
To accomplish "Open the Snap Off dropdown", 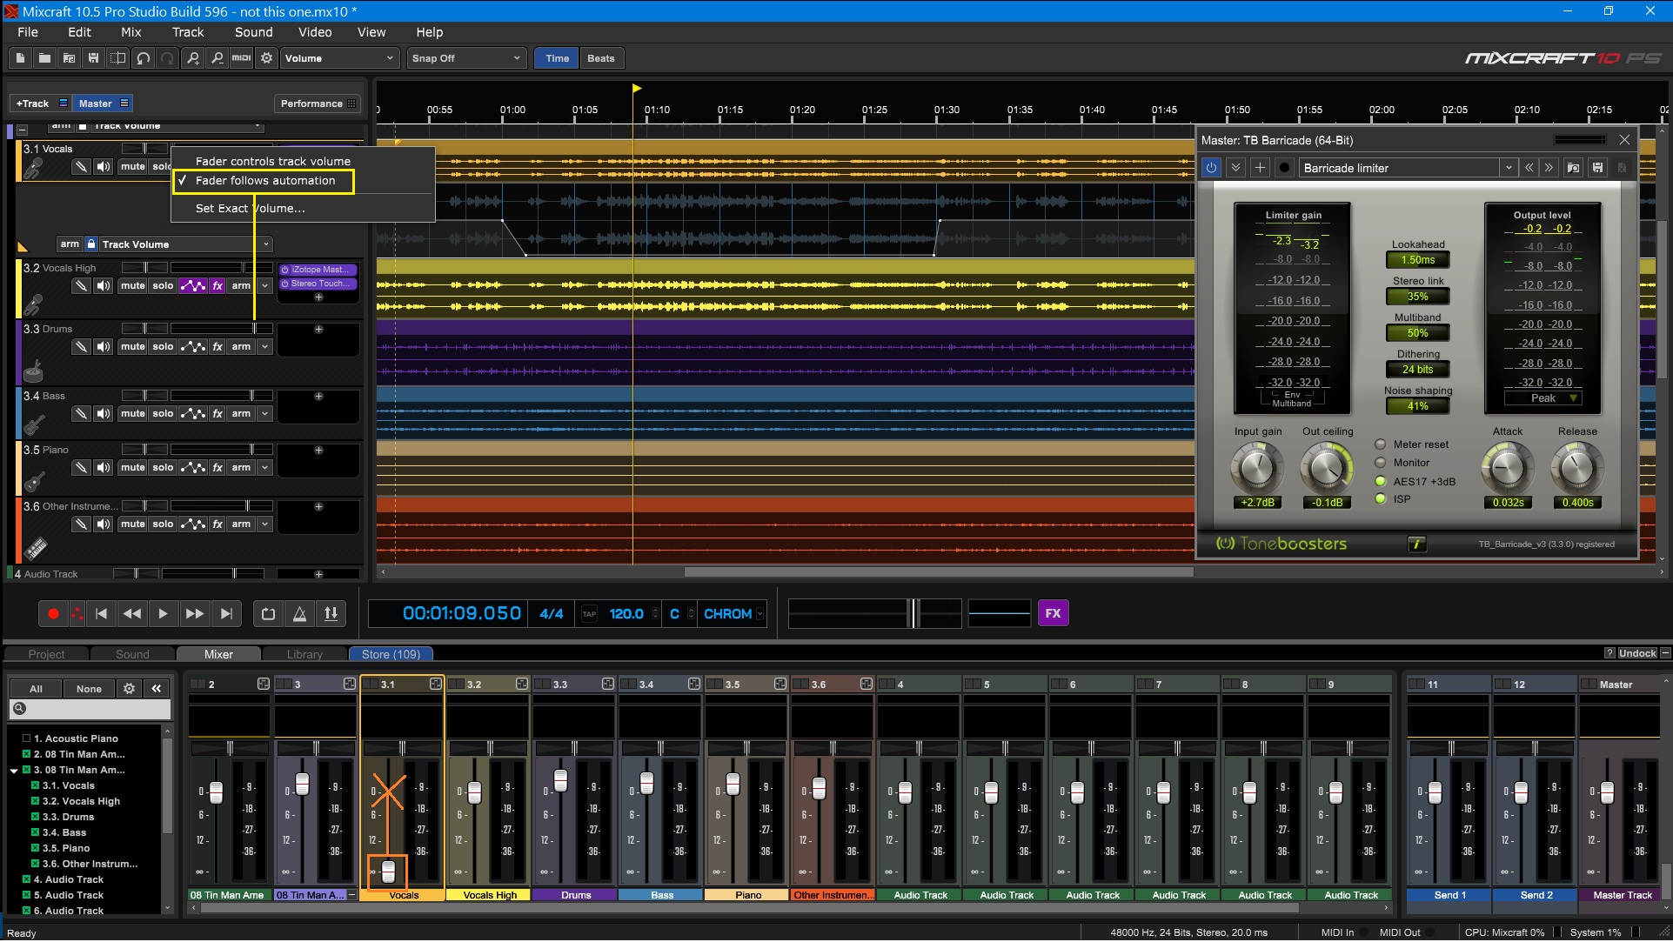I will (466, 58).
